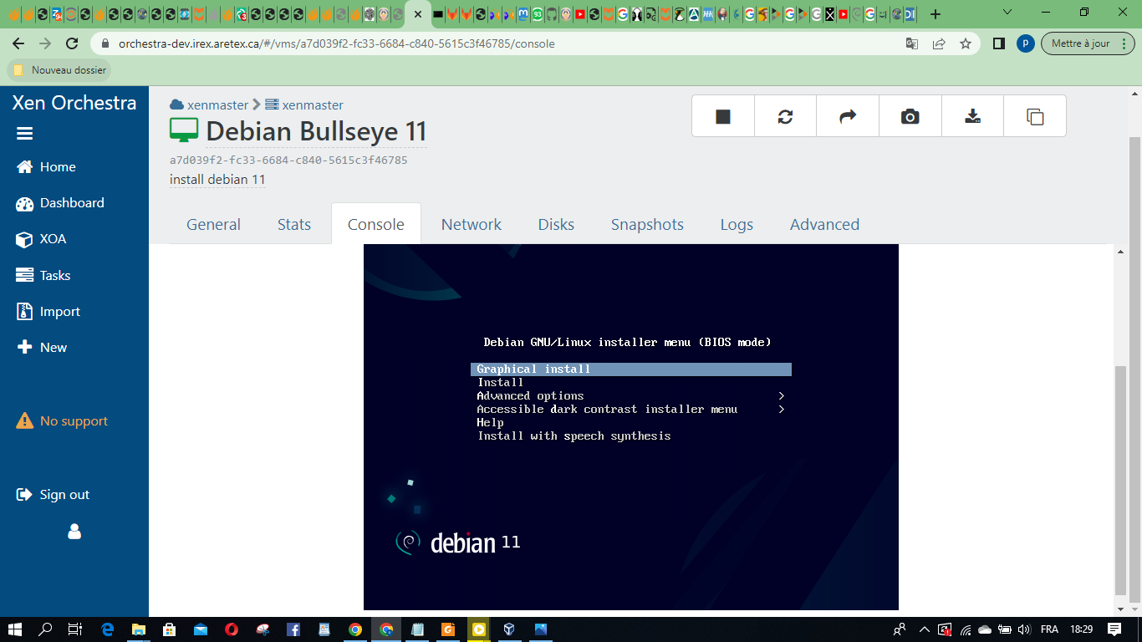Click the browser back arrow
The width and height of the screenshot is (1142, 642).
pyautogui.click(x=18, y=43)
